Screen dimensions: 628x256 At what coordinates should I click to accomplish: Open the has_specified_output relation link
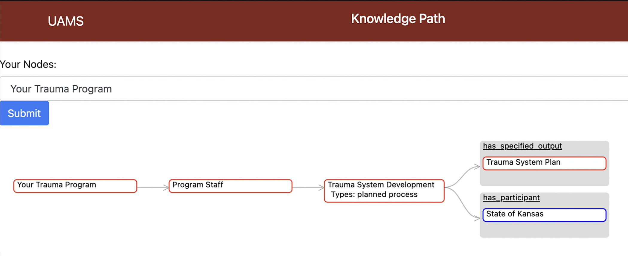pos(522,146)
